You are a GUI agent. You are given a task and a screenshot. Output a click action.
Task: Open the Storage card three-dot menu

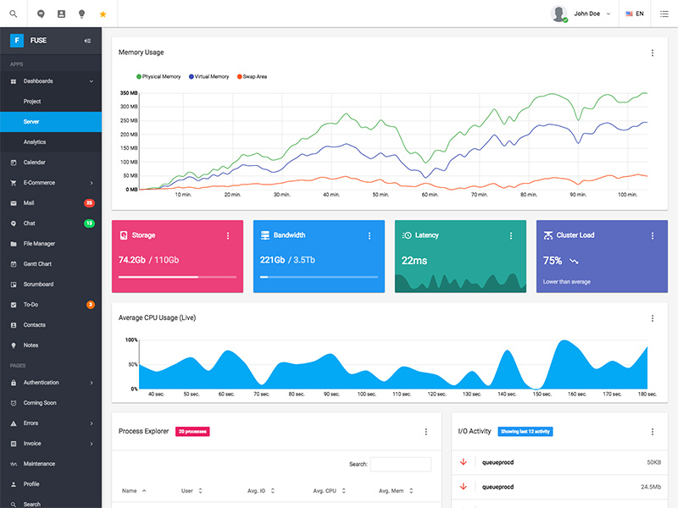[228, 235]
